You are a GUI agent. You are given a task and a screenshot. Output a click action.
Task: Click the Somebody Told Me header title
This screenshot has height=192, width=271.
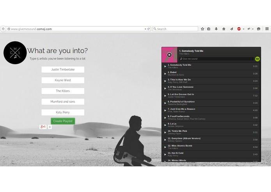pyautogui.click(x=191, y=51)
